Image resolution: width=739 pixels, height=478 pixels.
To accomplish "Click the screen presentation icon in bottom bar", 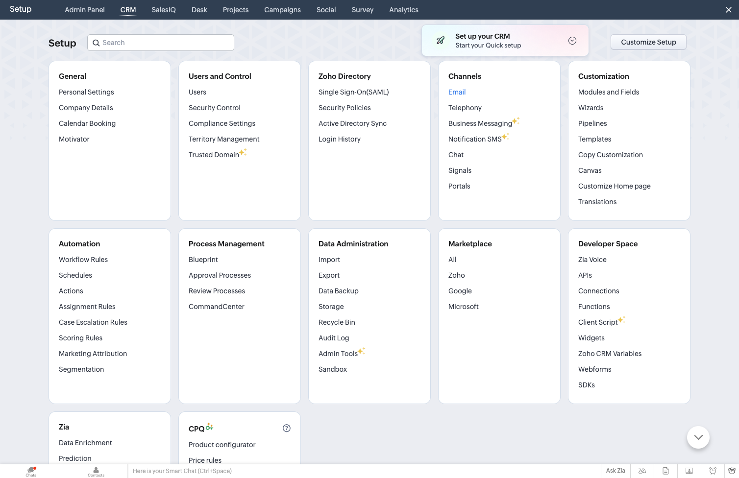I will click(689, 471).
